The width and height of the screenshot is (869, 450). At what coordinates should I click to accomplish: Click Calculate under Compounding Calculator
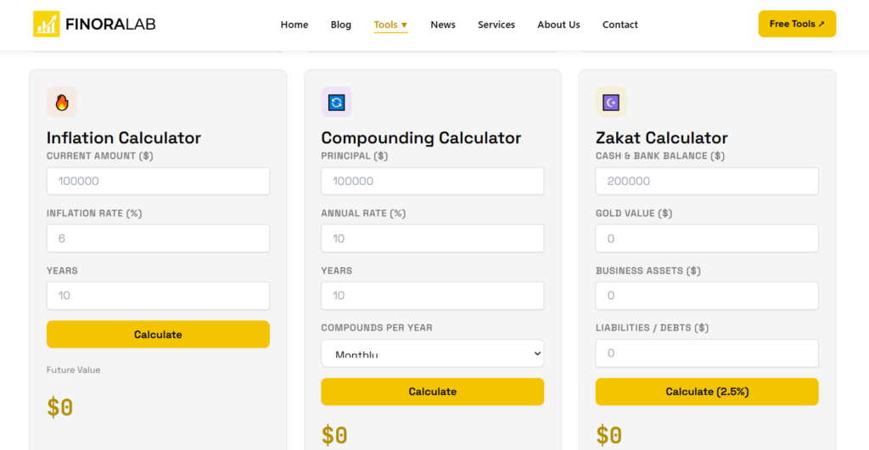[432, 392]
